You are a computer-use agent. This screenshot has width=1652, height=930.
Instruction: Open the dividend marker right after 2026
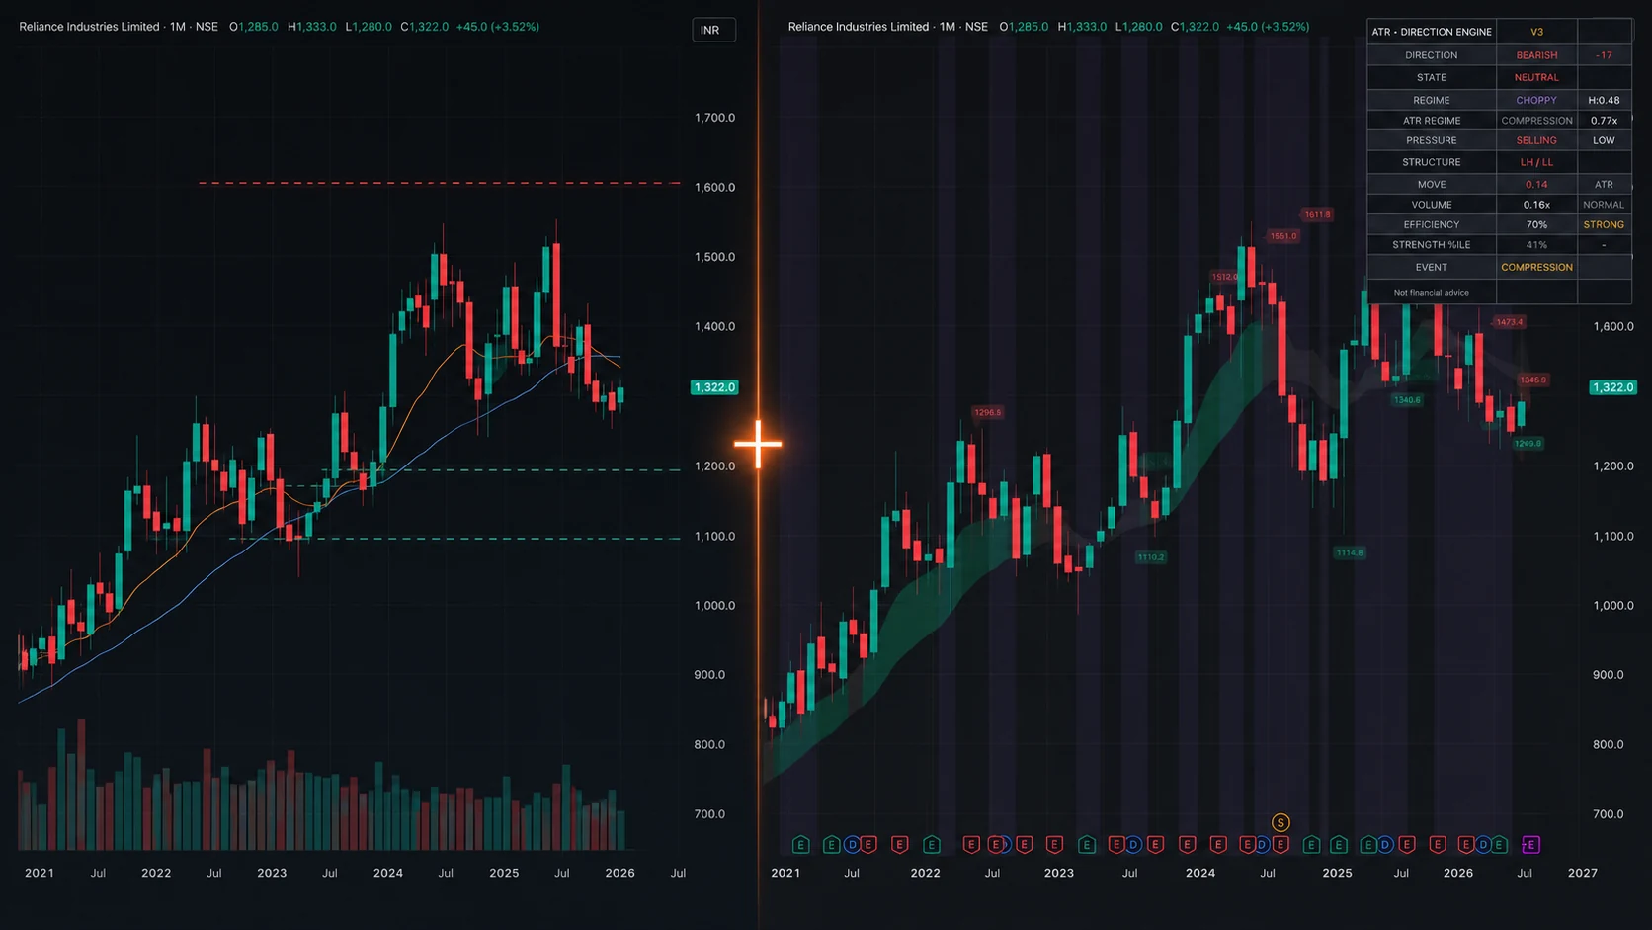tap(1483, 845)
